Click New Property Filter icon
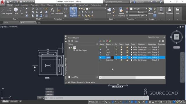 (x=69, y=41)
